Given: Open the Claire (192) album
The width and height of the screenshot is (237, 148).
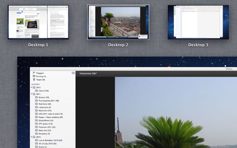Looking at the screenshot, I should point(43,91).
